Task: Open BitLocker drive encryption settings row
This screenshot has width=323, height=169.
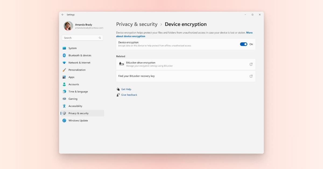Action: point(186,64)
